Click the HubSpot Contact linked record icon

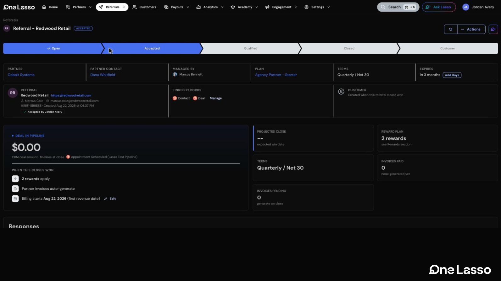tap(175, 98)
